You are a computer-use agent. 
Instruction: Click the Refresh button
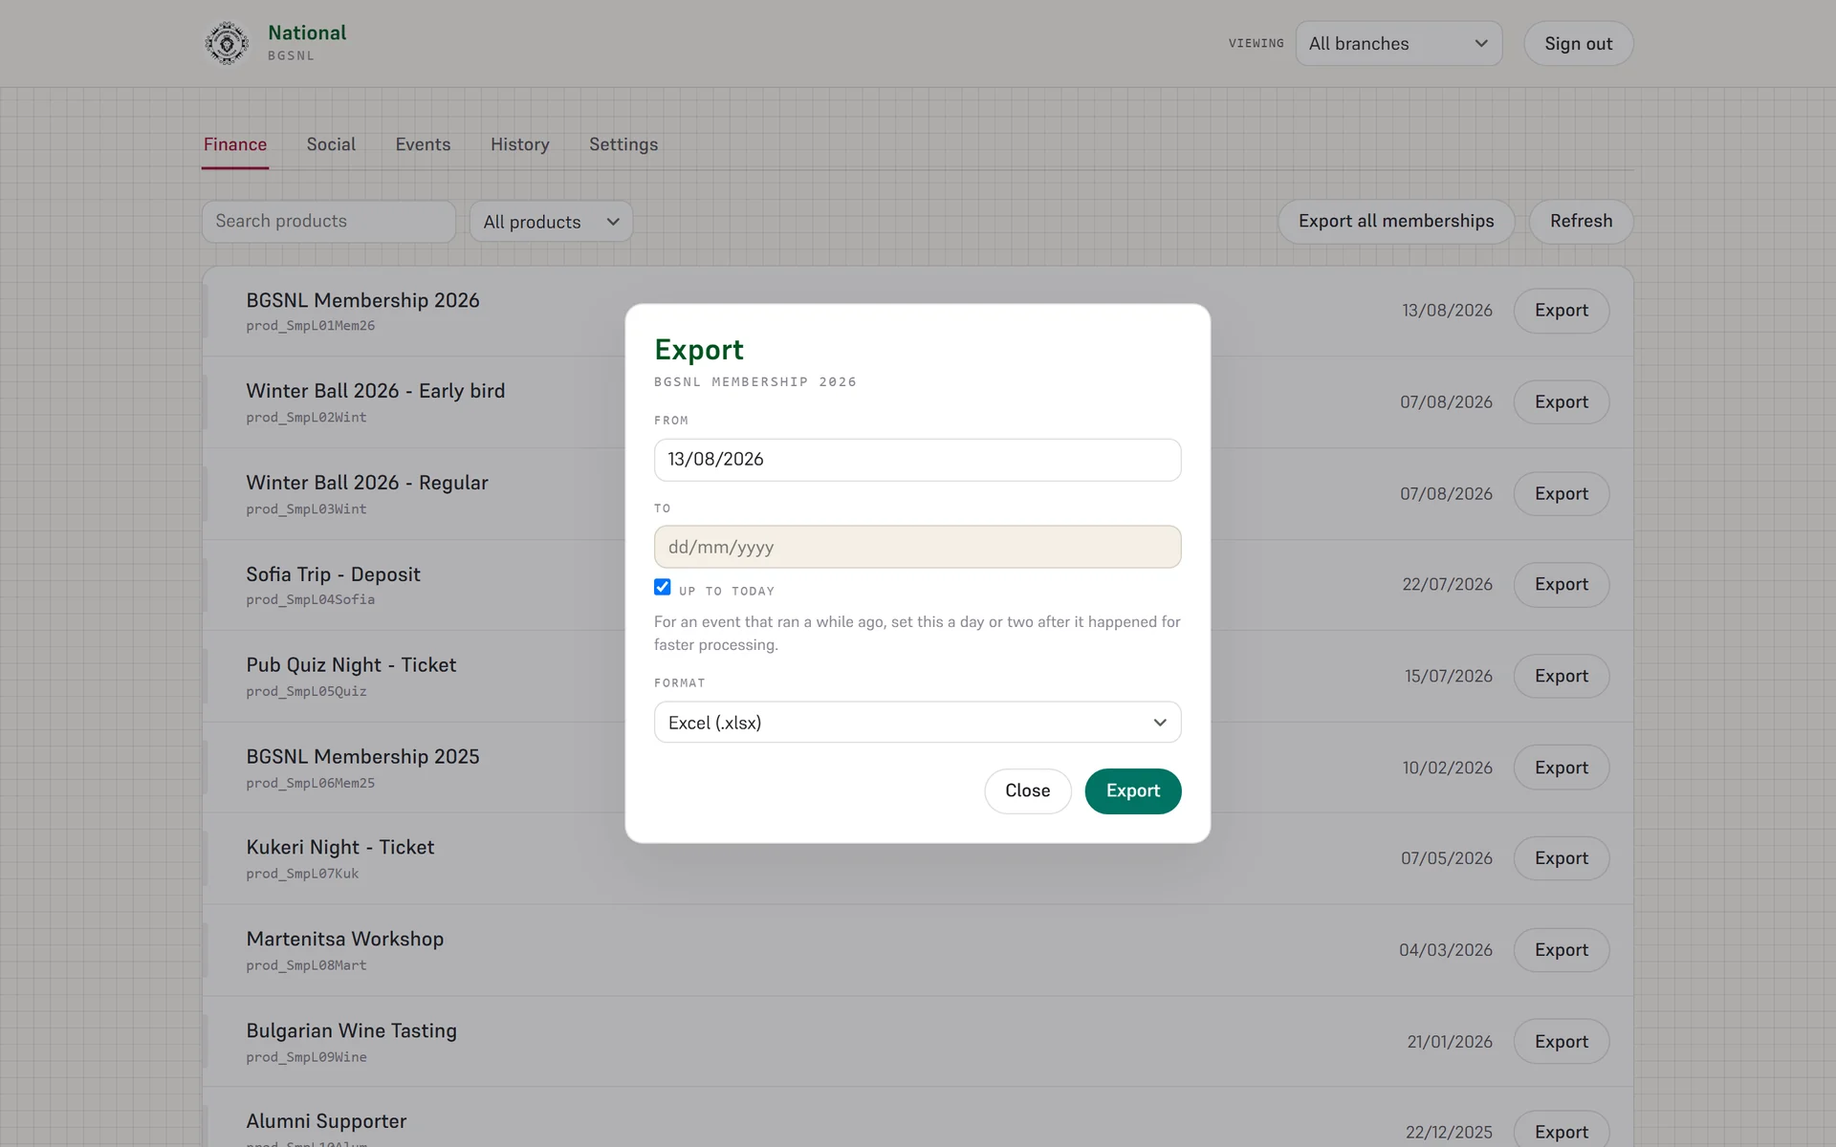pyautogui.click(x=1581, y=221)
